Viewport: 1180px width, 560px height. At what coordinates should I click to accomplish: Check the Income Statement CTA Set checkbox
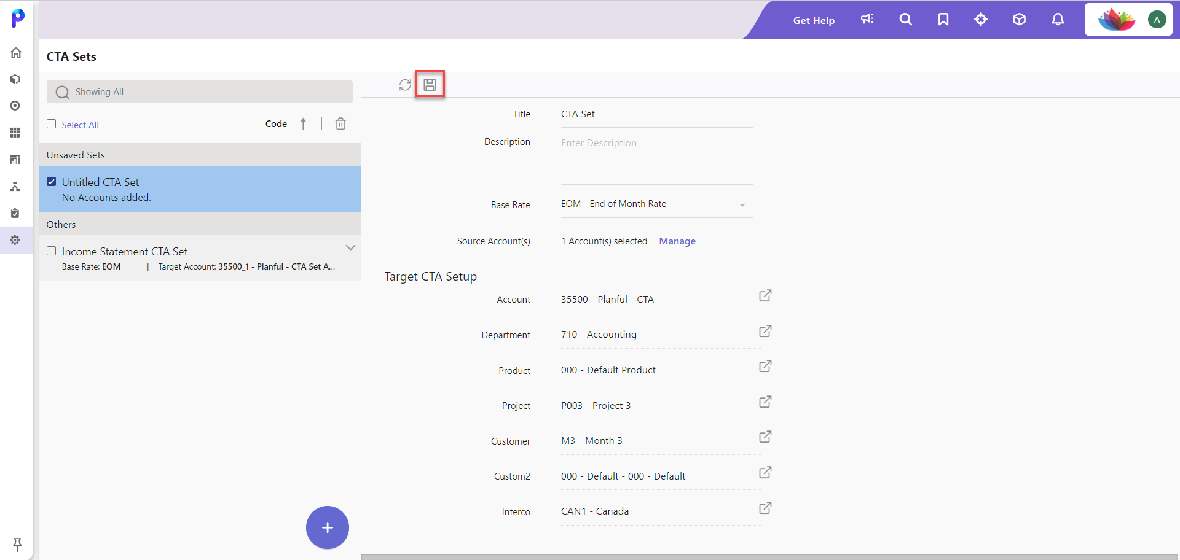(52, 251)
